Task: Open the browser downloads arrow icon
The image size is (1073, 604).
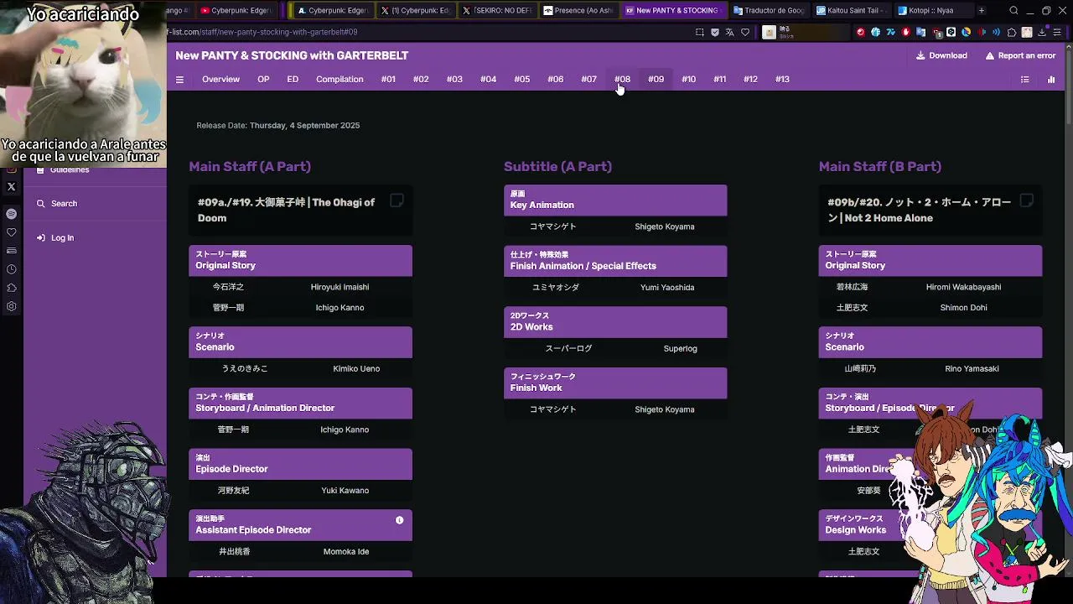Action: tap(1042, 33)
